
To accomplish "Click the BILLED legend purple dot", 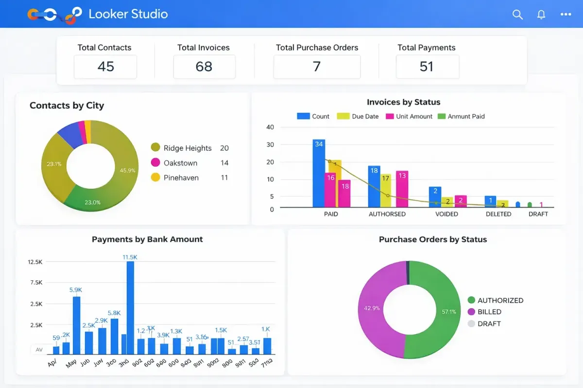I will pyautogui.click(x=471, y=312).
